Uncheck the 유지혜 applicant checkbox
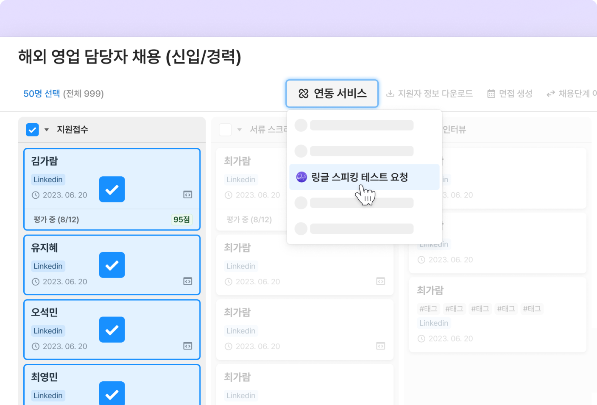The image size is (597, 405). click(x=112, y=265)
